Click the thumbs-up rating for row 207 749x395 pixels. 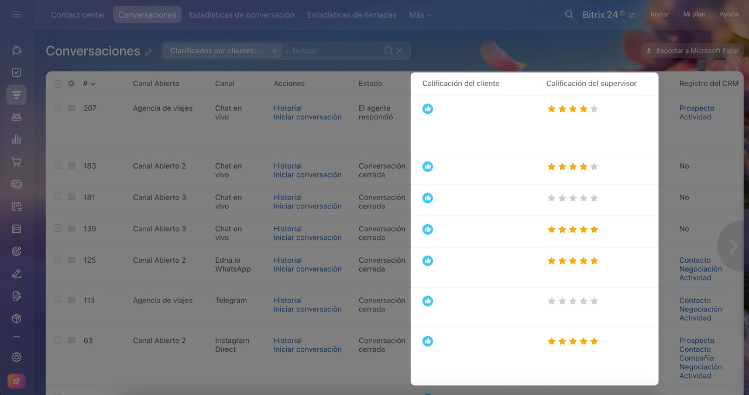coord(428,109)
